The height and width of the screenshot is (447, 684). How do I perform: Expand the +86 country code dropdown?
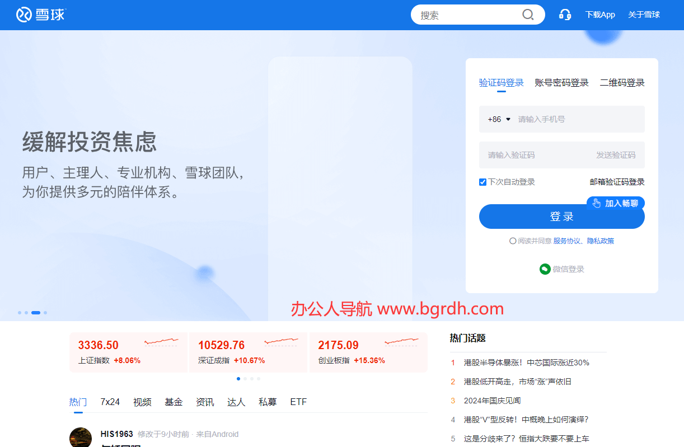(x=499, y=119)
